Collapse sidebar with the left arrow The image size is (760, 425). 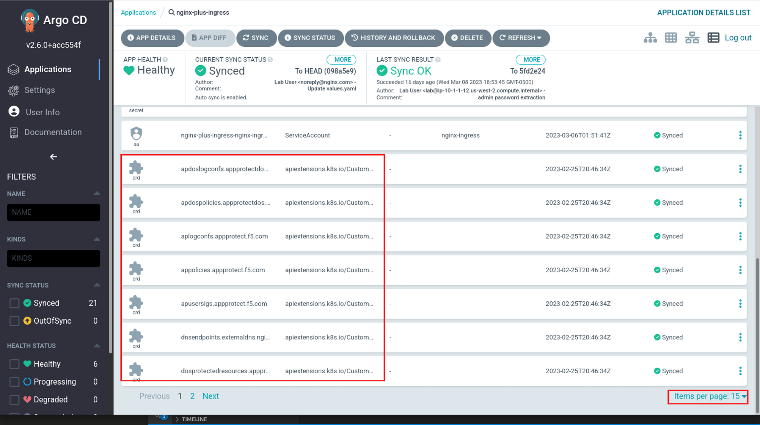pos(54,157)
